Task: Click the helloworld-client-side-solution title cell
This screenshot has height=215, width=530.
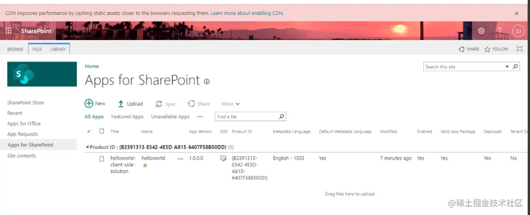Action: pos(123,165)
